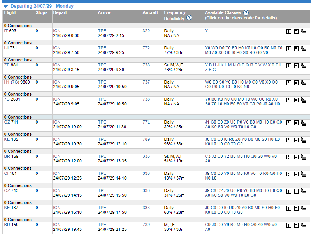Open flight link CI 161
The width and height of the screenshot is (311, 239).
pyautogui.click(x=10, y=173)
